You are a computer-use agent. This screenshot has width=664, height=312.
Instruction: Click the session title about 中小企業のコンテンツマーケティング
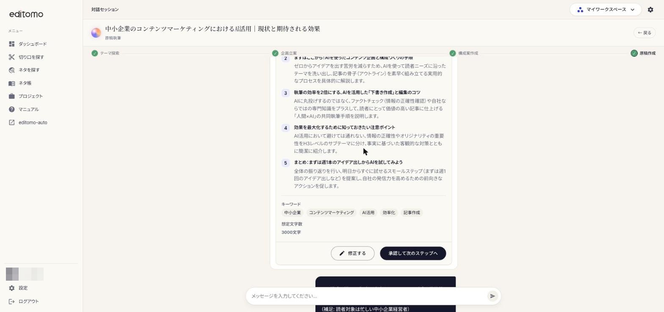point(213,29)
